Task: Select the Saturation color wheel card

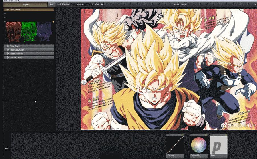Action: 198,146
